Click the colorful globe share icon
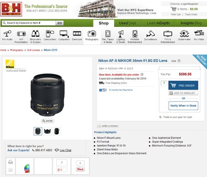The width and height of the screenshot is (207, 177). [x=27, y=168]
